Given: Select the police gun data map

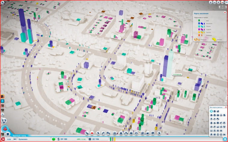Looking at the screenshot, I should [x=221, y=123].
